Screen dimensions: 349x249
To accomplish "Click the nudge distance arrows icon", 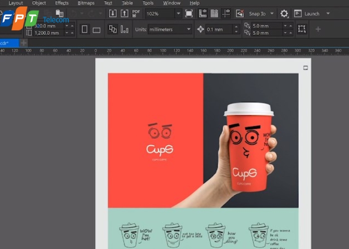I will click(200, 29).
